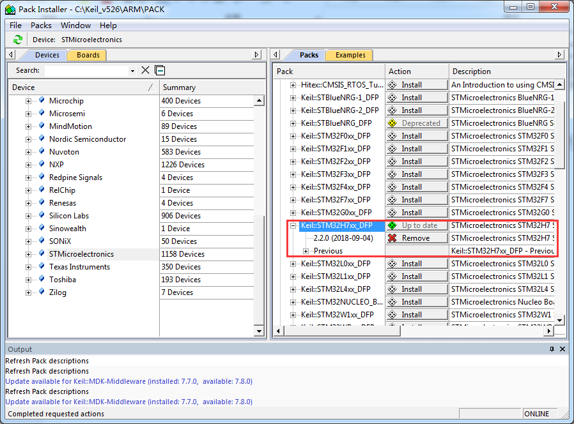Close the Output panel
Image resolution: width=574 pixels, height=424 pixels.
(x=562, y=349)
